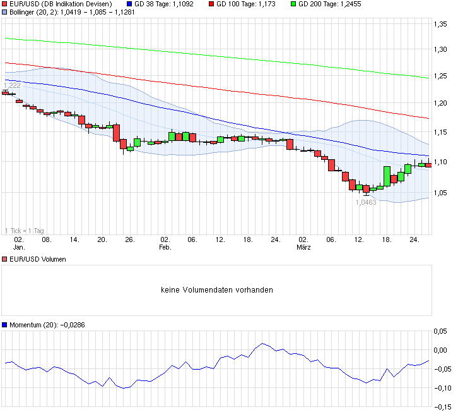Click the high-value annotation '1,222'

pyautogui.click(x=12, y=85)
